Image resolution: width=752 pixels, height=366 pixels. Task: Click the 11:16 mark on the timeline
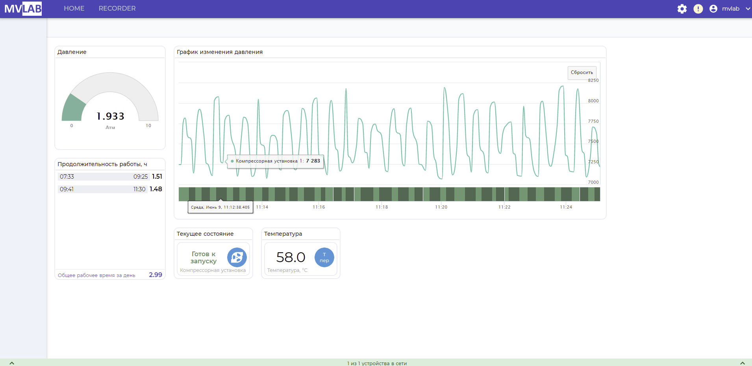[x=319, y=207]
